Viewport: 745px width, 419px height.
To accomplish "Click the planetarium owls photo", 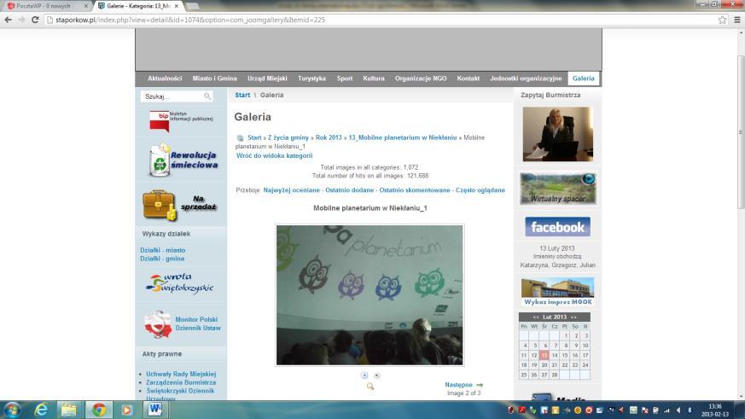I will coord(370,295).
